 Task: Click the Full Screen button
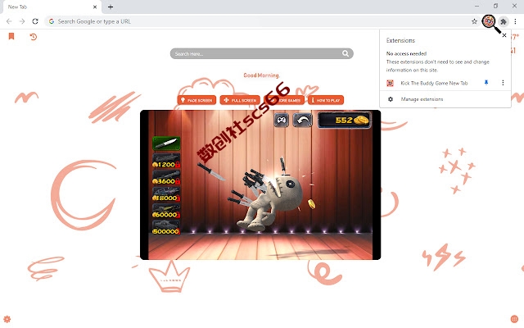click(240, 100)
